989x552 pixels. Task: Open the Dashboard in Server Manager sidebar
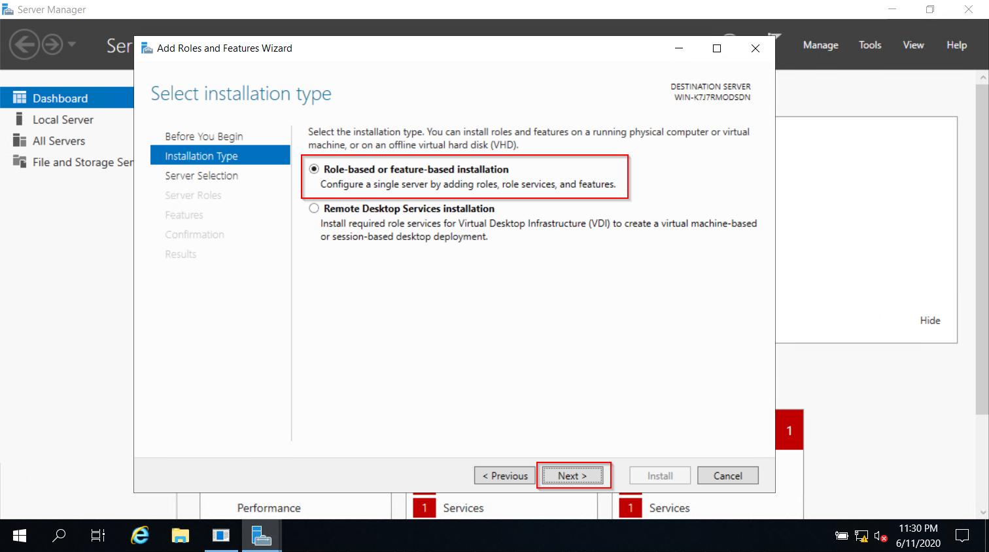[59, 97]
